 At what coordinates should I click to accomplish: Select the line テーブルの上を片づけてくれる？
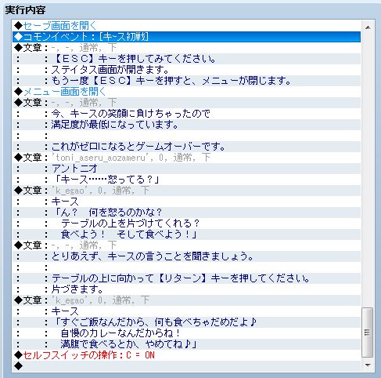186,224
